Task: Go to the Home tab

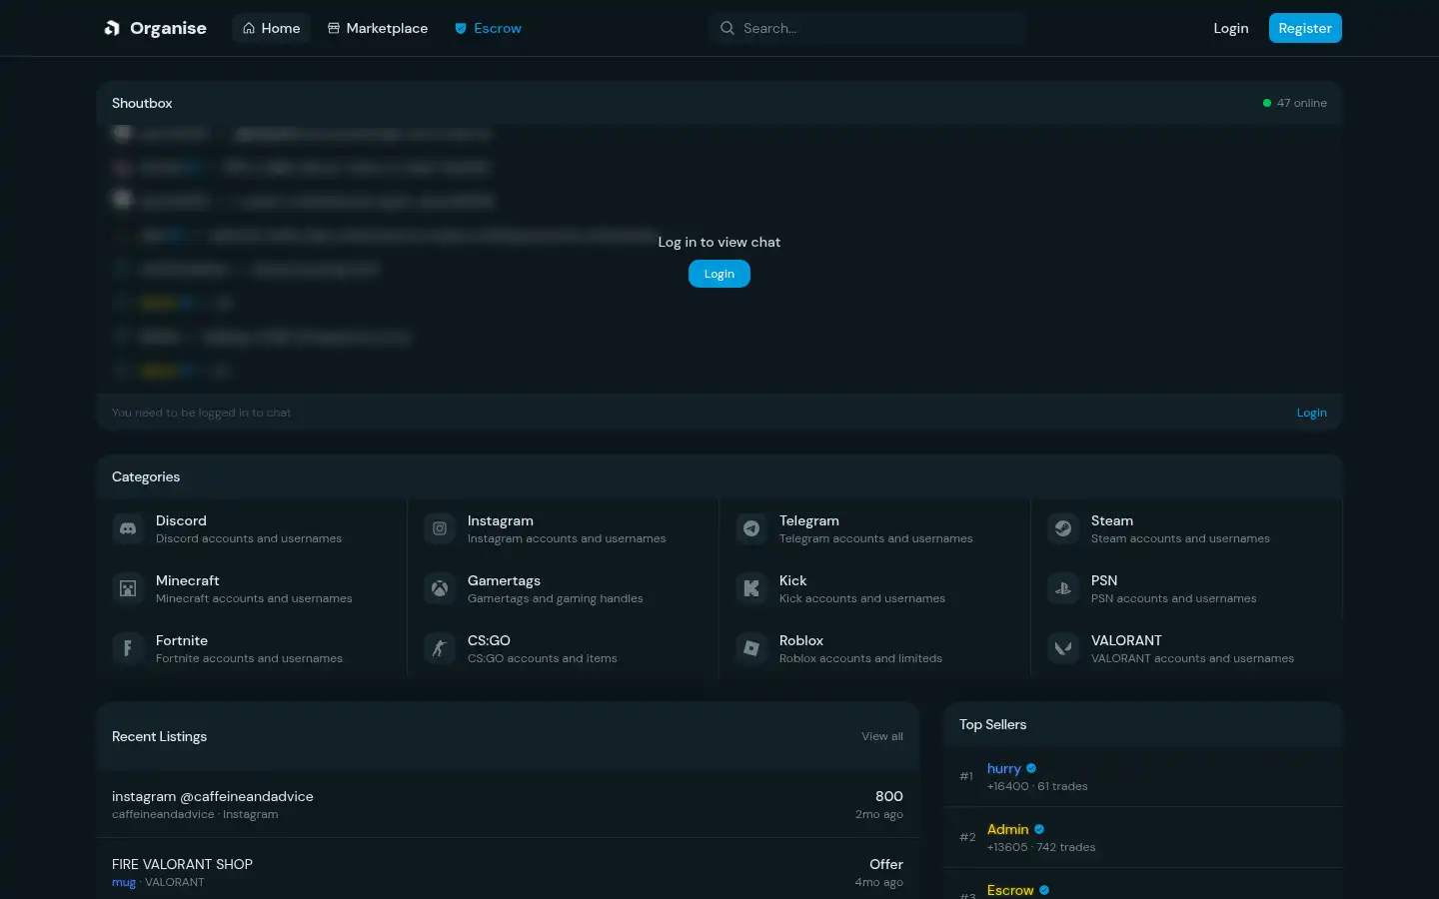Action: 272,28
